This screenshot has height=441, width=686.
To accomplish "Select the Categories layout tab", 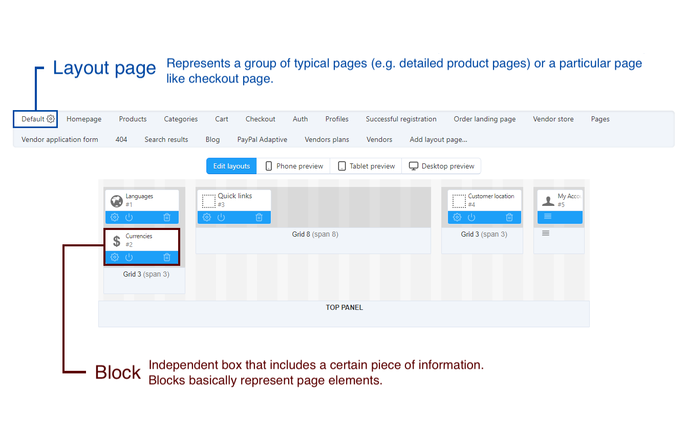I will click(181, 119).
